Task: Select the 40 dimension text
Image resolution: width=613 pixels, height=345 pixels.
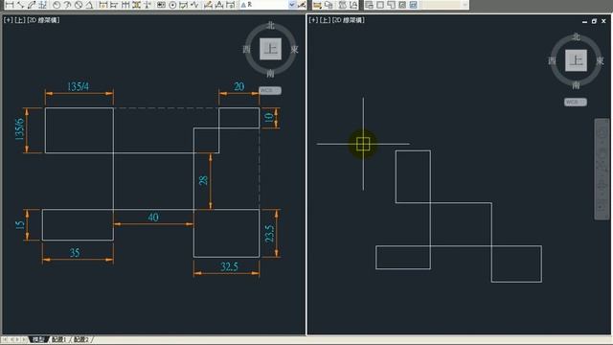Action: (x=153, y=218)
